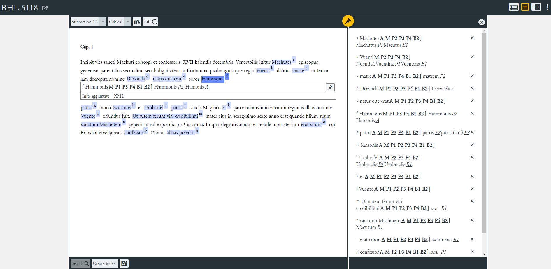Viewport: 551px width, 269px height.
Task: Select the highlighted middle layout view
Action: [x=525, y=7]
